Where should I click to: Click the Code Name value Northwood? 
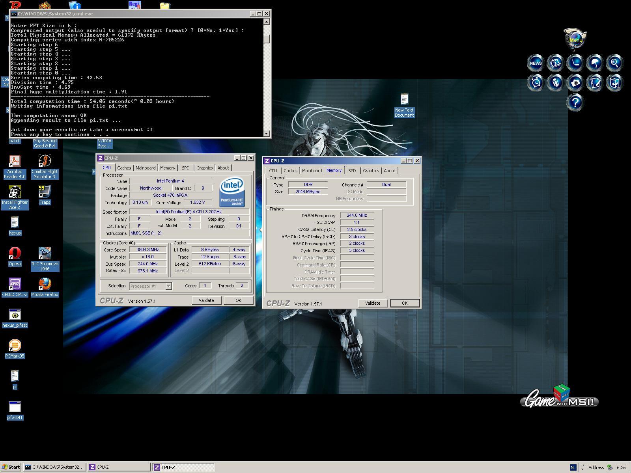(151, 188)
